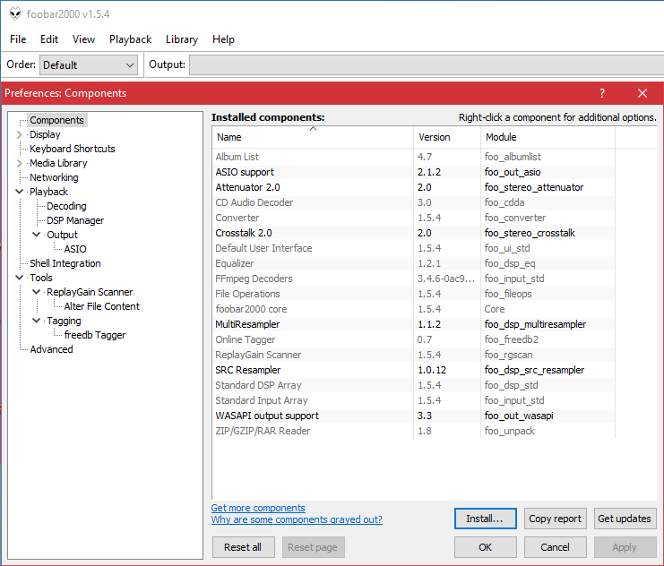
Task: Expand the Media Library tree node
Action: [x=19, y=163]
